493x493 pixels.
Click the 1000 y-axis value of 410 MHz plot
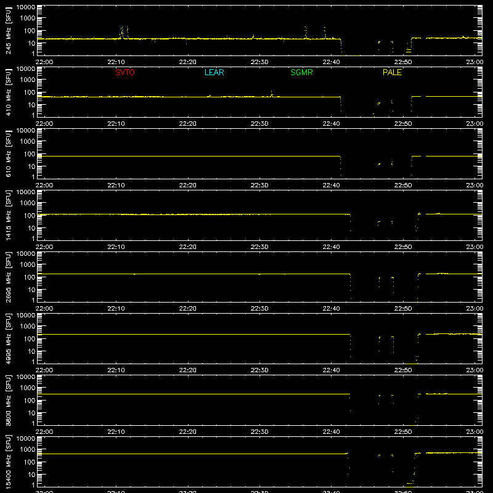point(28,80)
